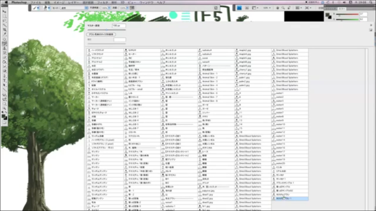Open the zoom level 50% dropdown
This screenshot has width=376, height=211.
tap(267, 8)
